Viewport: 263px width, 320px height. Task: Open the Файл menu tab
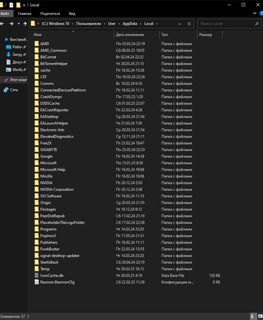point(5,14)
